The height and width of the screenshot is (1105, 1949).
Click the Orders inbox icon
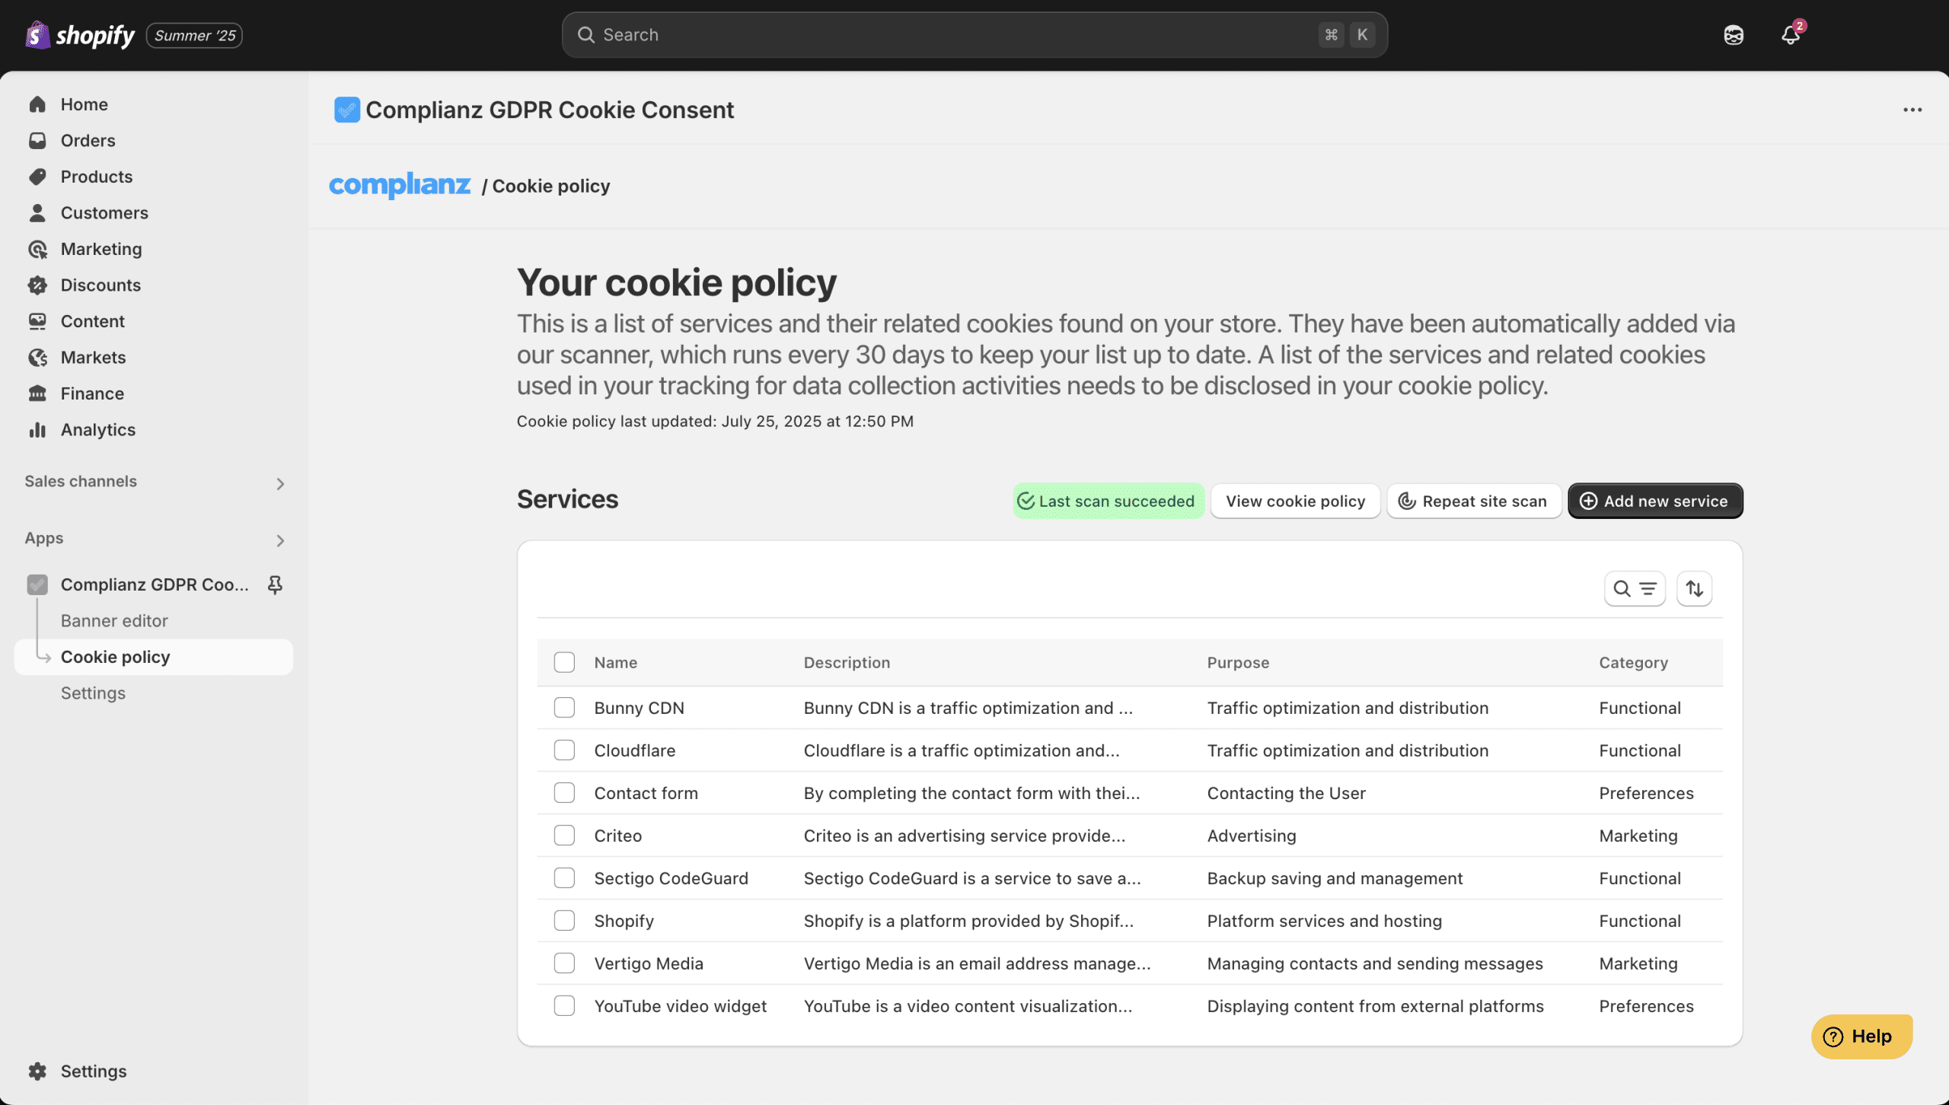pos(37,141)
